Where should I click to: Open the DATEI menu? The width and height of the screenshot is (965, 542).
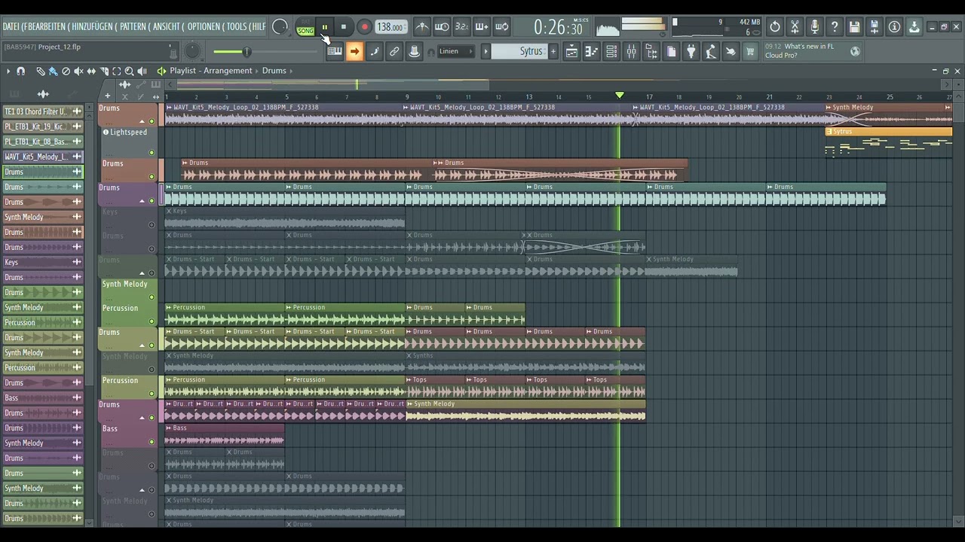pos(11,26)
